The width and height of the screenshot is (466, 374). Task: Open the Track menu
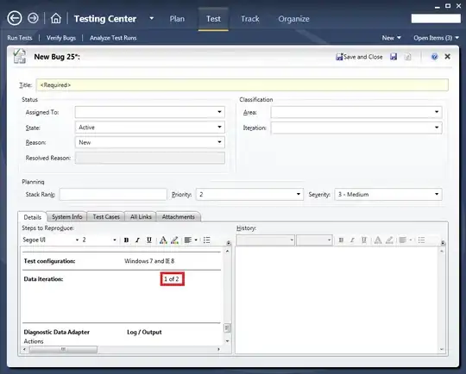[250, 19]
